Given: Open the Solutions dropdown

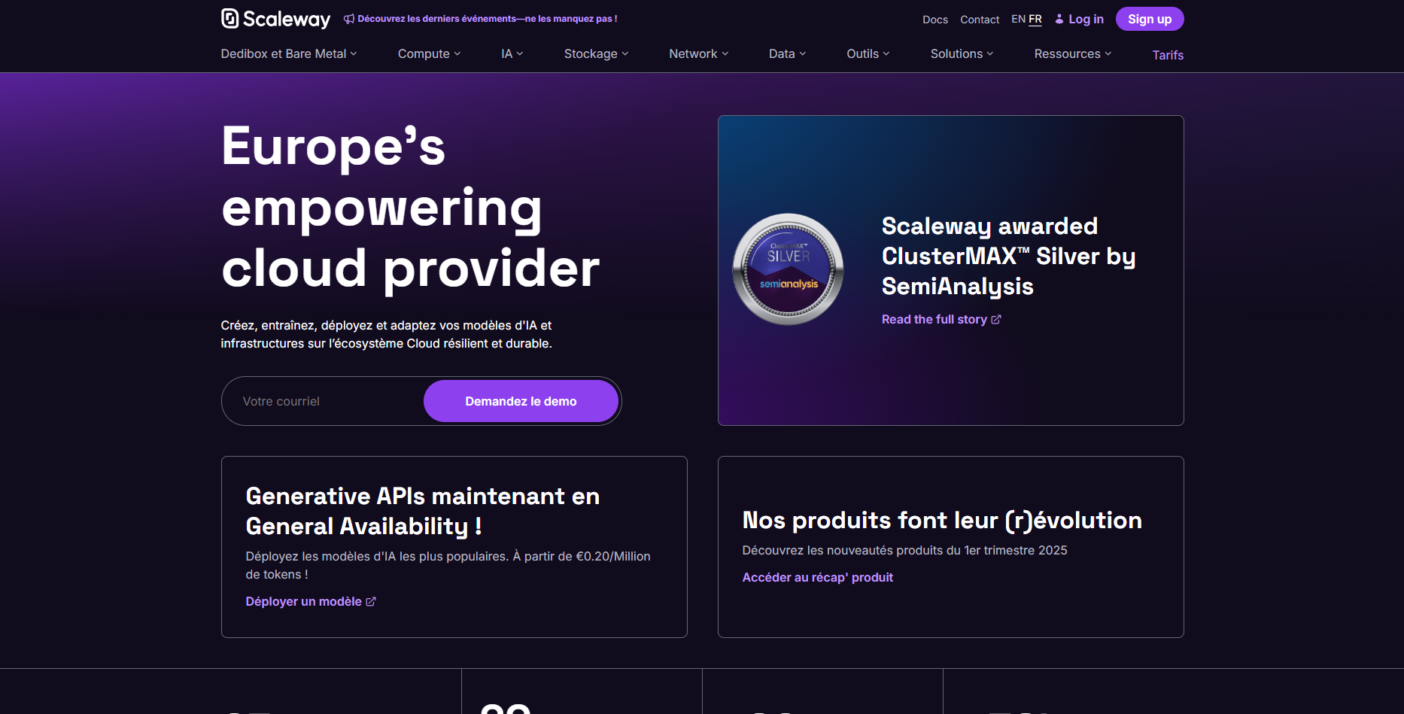Looking at the screenshot, I should point(962,54).
